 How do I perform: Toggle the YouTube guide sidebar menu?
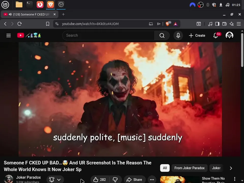click(x=9, y=36)
